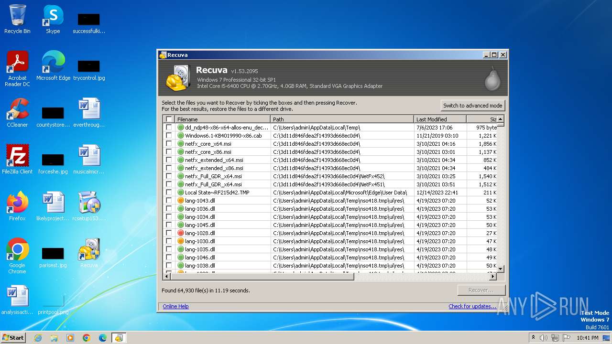The height and width of the screenshot is (344, 612).
Task: Show hidden system tray icons arrow
Action: pyautogui.click(x=533, y=338)
